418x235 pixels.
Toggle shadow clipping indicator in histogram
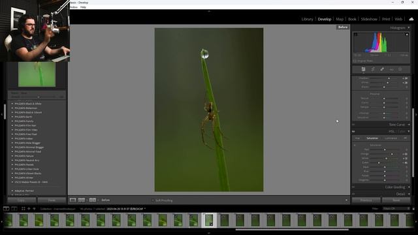(355, 35)
